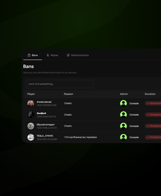Click Permanent badge in dredocdanad's row
161x196 pixels.
153,103
